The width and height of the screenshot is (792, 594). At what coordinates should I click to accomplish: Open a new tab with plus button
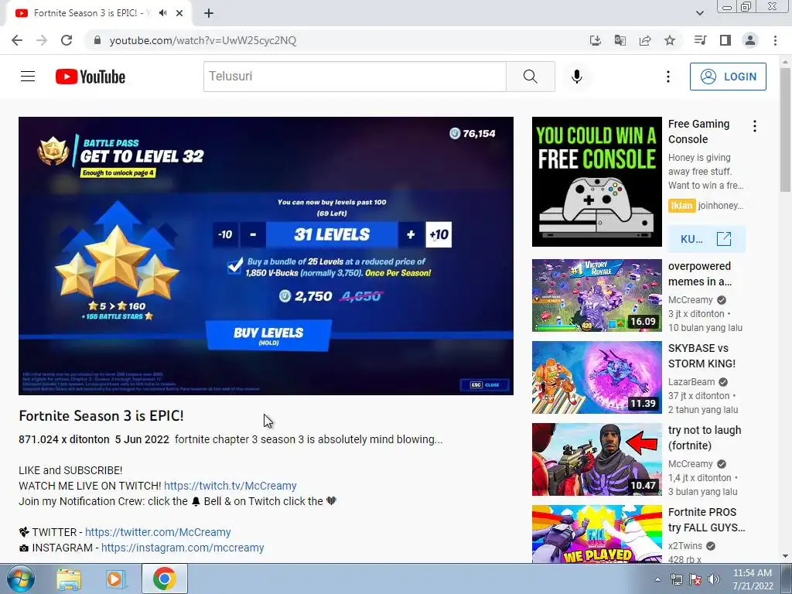(209, 13)
